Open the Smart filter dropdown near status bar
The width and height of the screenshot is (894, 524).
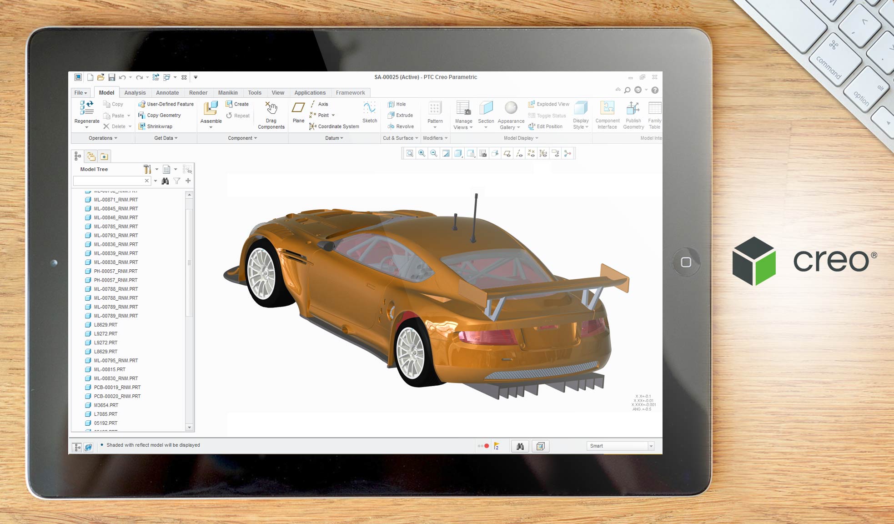point(650,446)
